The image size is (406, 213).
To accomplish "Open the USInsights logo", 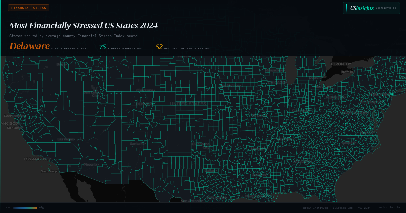I will coord(362,8).
